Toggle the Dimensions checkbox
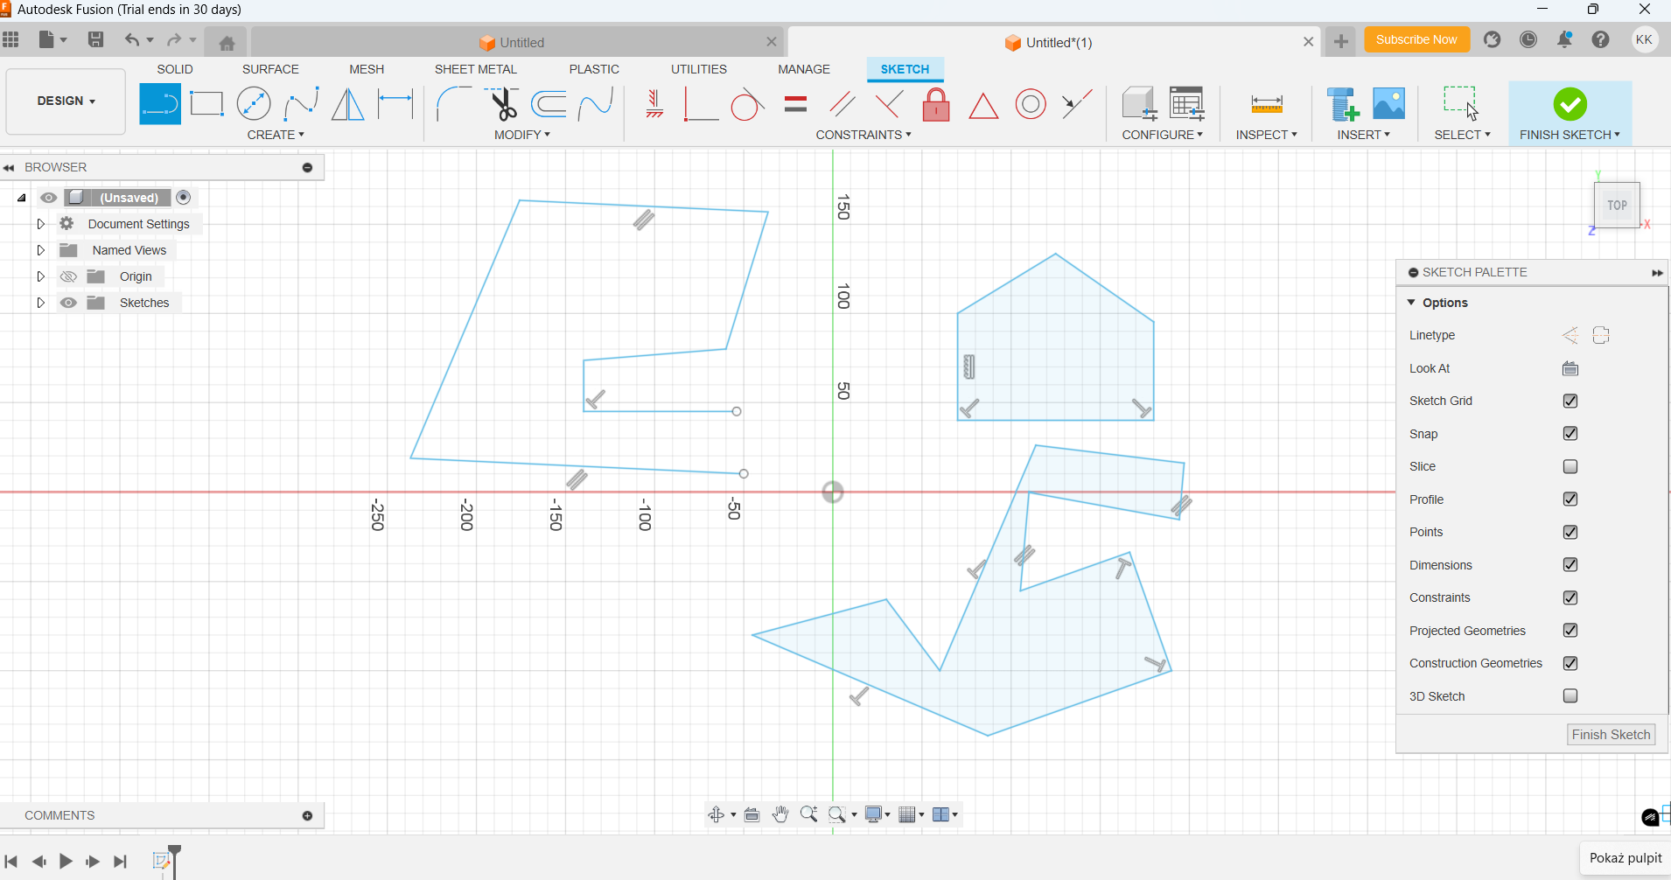 (1570, 565)
